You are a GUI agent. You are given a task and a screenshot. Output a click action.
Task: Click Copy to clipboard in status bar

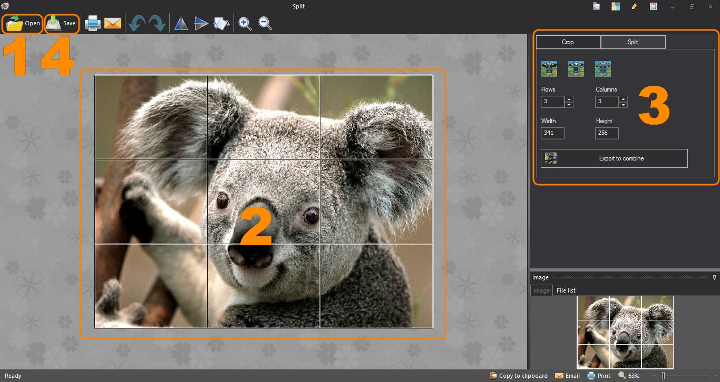click(519, 376)
